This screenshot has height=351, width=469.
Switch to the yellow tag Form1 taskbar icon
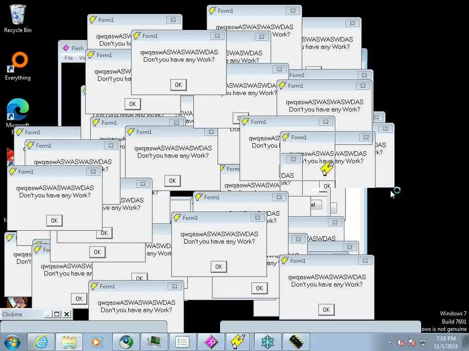pos(238,342)
